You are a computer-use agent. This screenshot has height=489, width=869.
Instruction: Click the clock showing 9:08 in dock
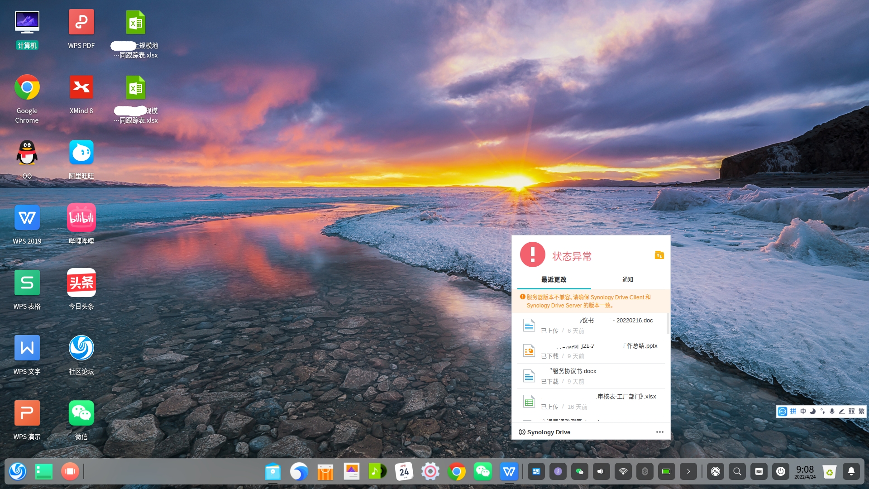(x=805, y=471)
